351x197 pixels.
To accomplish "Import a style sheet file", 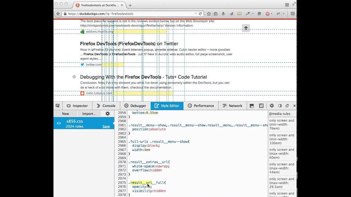I will 89,114.
